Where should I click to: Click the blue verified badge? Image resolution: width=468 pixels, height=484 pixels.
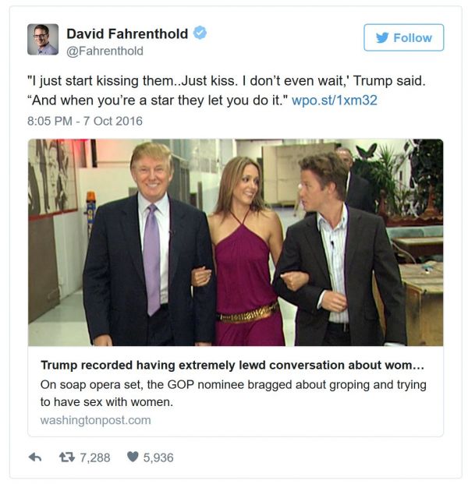coord(200,33)
